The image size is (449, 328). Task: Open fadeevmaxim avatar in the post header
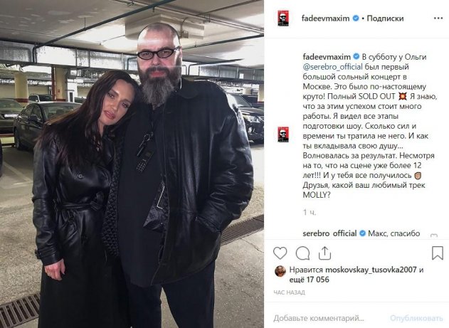click(283, 18)
